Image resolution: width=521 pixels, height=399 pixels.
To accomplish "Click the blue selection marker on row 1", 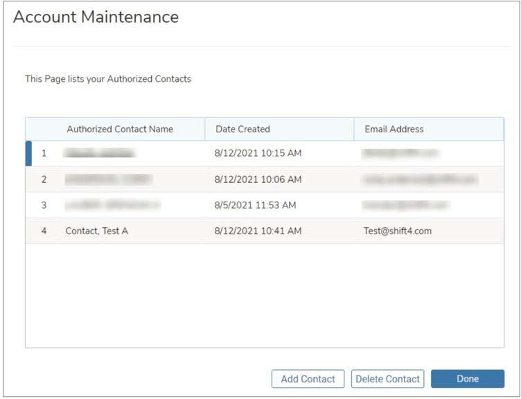I will tap(28, 153).
